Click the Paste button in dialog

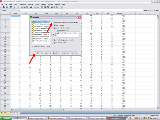tap(46, 53)
